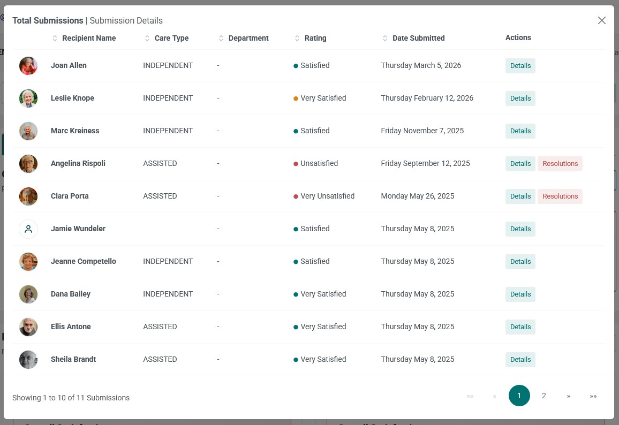Open Details for Sheila Brandt
Screen dimensions: 619x425
(x=520, y=360)
